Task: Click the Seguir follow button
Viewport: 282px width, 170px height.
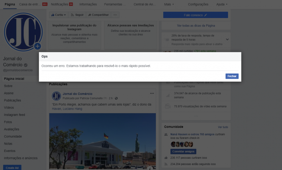Action: pyautogui.click(x=77, y=15)
